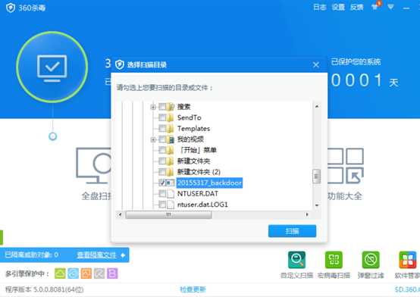
Task: Select the 新建文件夹 tree item label
Action: coord(193,161)
